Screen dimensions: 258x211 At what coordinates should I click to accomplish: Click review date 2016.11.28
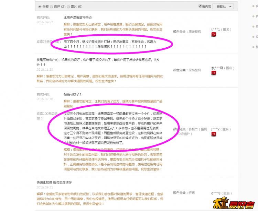pos(45,70)
